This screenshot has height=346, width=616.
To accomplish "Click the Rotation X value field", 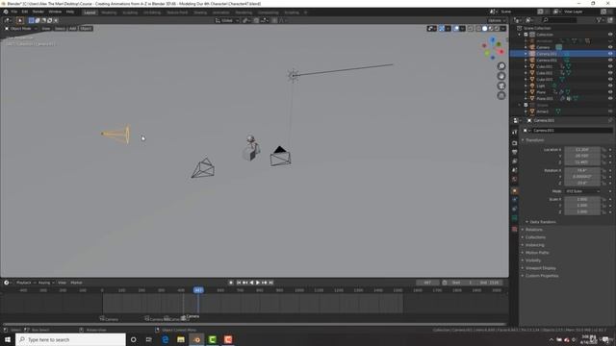I will (581, 171).
